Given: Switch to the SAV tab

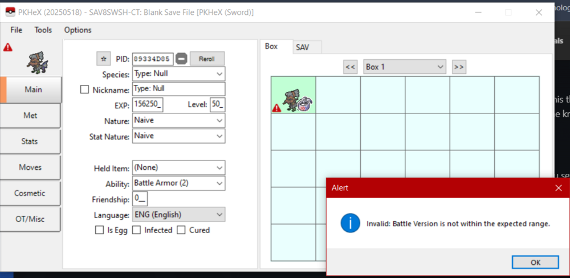Looking at the screenshot, I should coord(302,47).
